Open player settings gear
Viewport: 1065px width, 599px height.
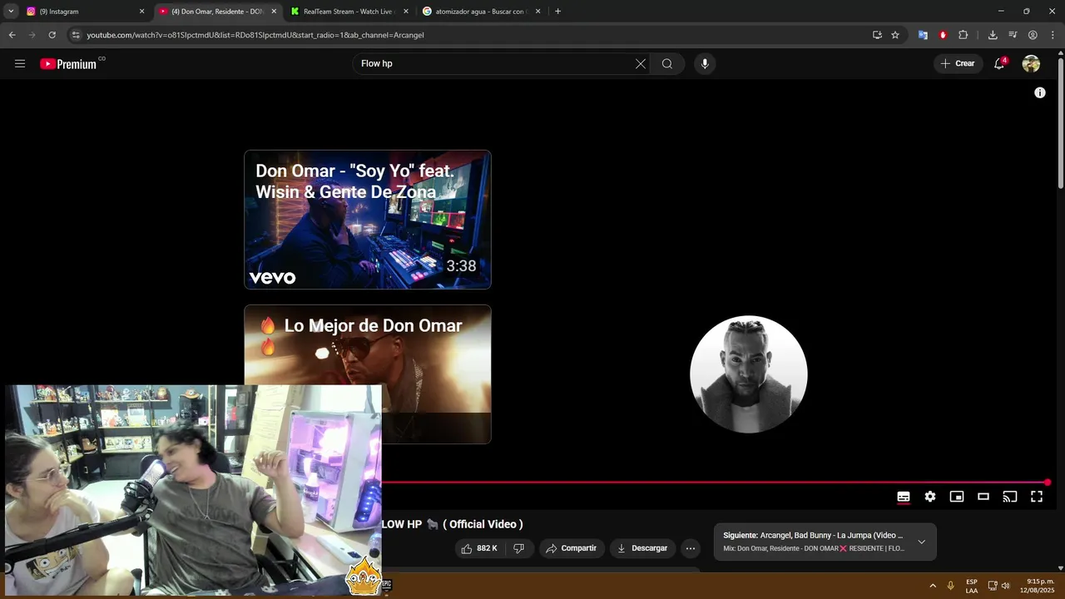pos(930,497)
